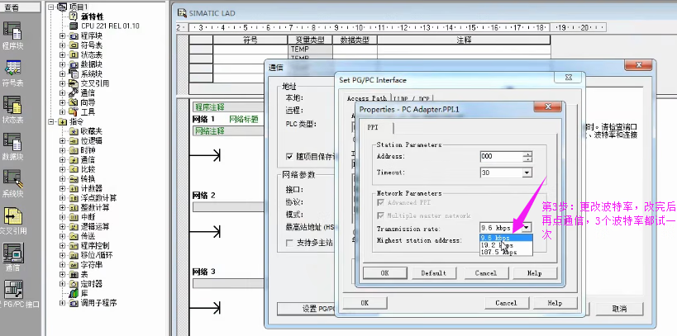
Task: Open the 通信 sidebar icon
Action: 13,253
